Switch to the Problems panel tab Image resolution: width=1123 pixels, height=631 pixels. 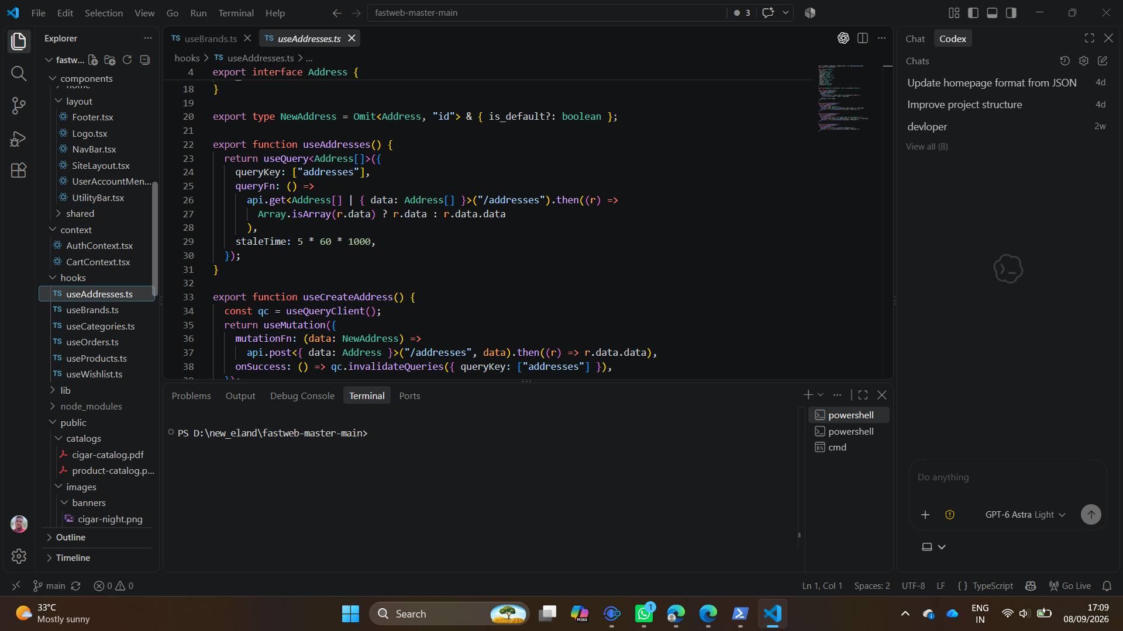191,396
